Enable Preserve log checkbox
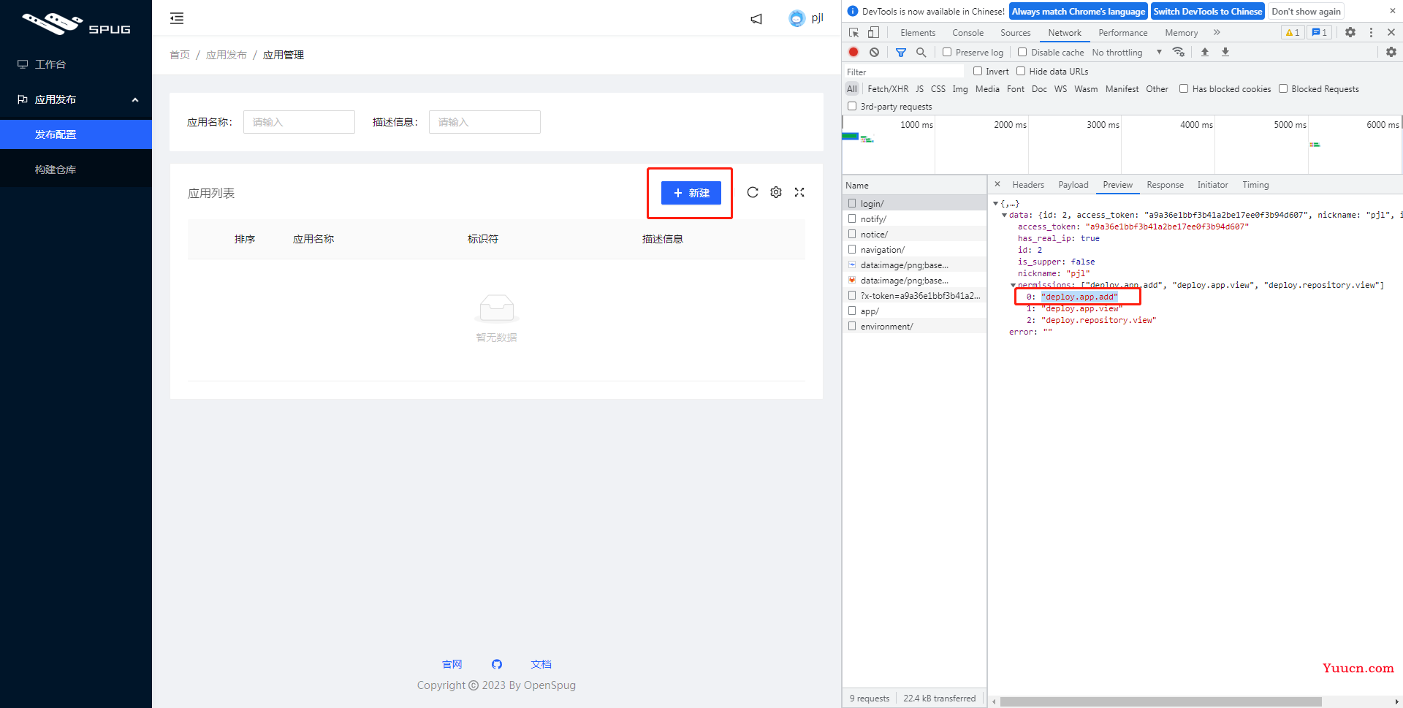Viewport: 1403px width, 708px height. pos(947,52)
